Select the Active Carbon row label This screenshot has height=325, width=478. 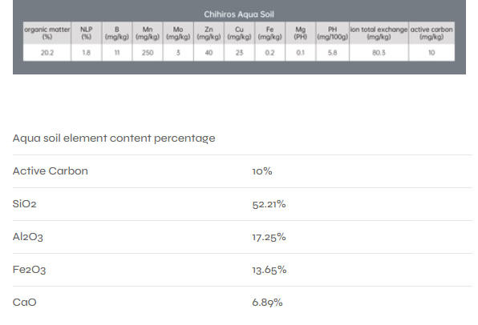[51, 171]
